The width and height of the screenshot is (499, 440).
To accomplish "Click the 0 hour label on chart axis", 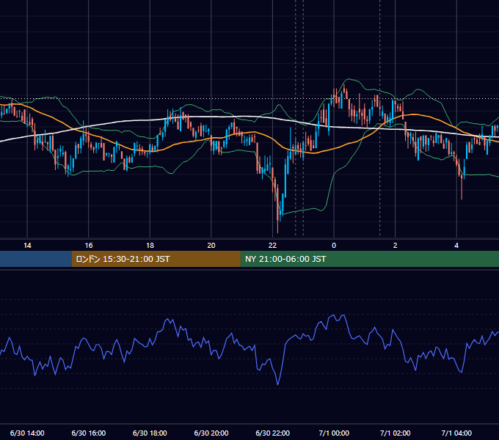I will pyautogui.click(x=334, y=246).
